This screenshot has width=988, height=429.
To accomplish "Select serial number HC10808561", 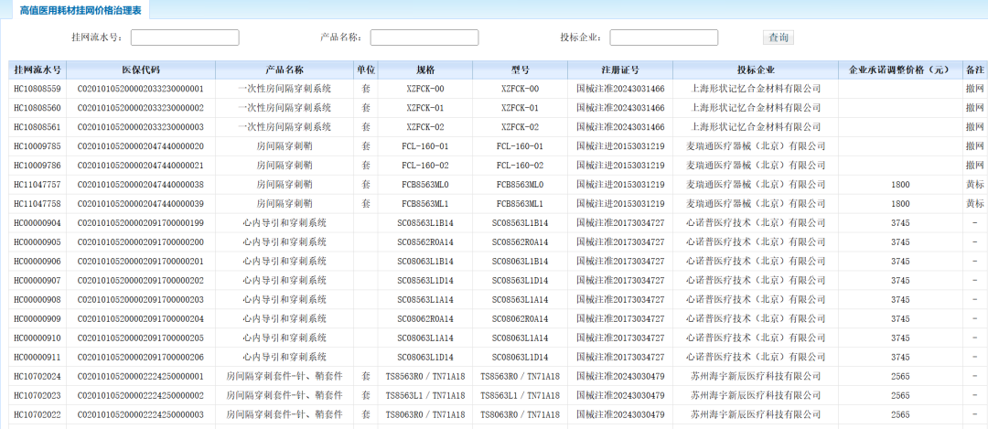I will pyautogui.click(x=38, y=127).
